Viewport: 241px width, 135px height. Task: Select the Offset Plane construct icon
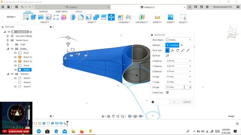click(142, 17)
